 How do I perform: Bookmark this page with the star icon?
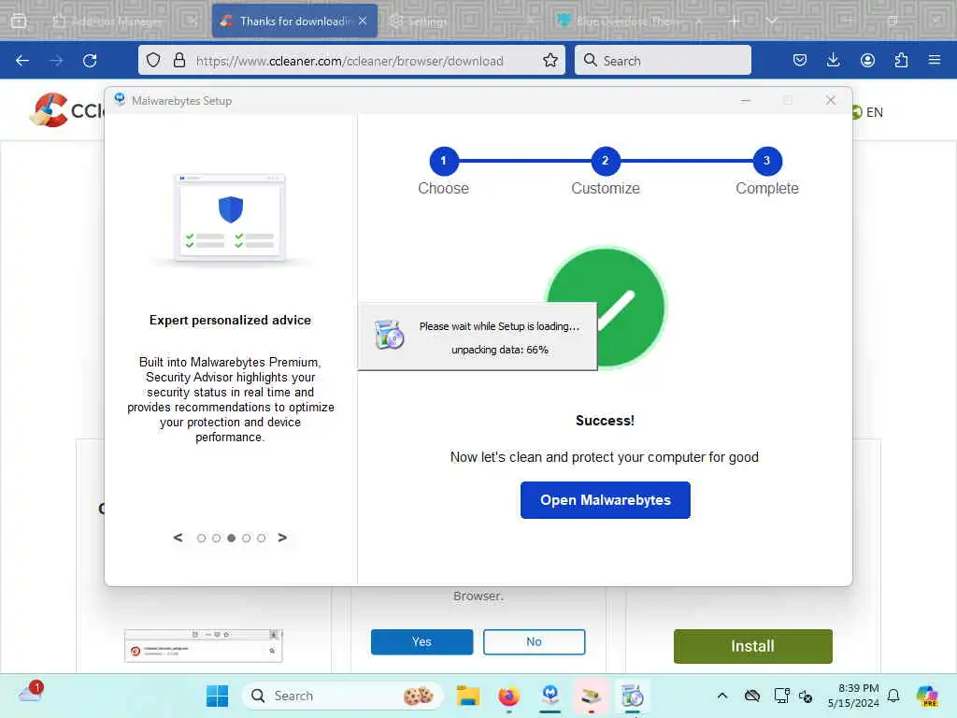550,61
